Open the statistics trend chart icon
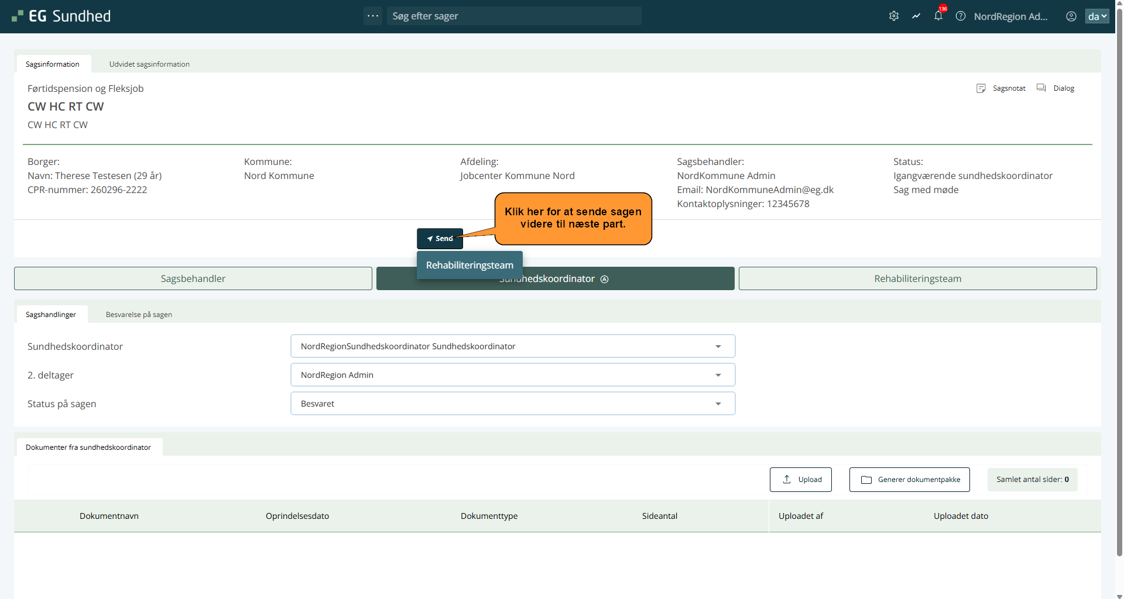The width and height of the screenshot is (1124, 599). (x=916, y=16)
